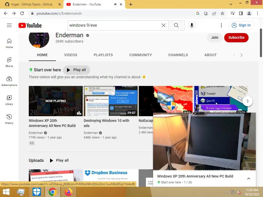Click the Google icon in address bar

click(x=198, y=13)
